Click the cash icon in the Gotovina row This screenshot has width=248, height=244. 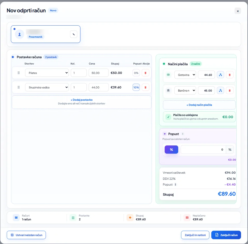[x=168, y=75]
